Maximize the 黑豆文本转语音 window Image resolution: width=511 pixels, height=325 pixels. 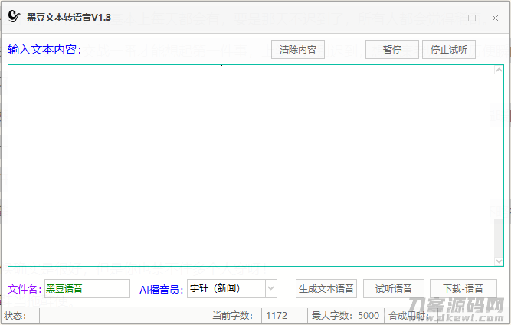pos(472,18)
